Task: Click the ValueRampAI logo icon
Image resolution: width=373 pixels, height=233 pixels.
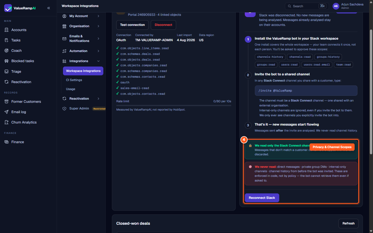Action: click(x=8, y=8)
